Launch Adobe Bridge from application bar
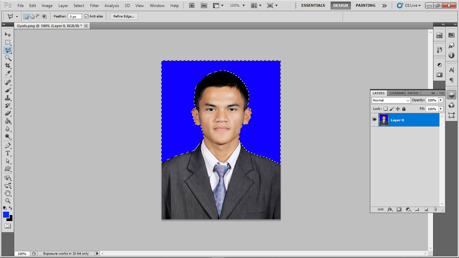This screenshot has height=258, width=459. pyautogui.click(x=192, y=5)
